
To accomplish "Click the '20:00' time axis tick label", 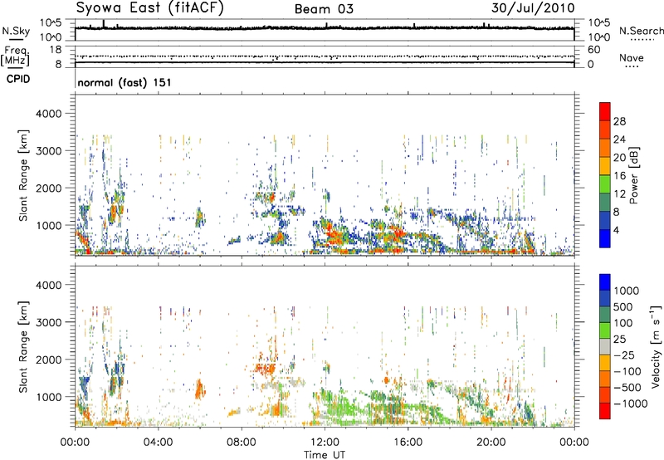I will 491,443.
